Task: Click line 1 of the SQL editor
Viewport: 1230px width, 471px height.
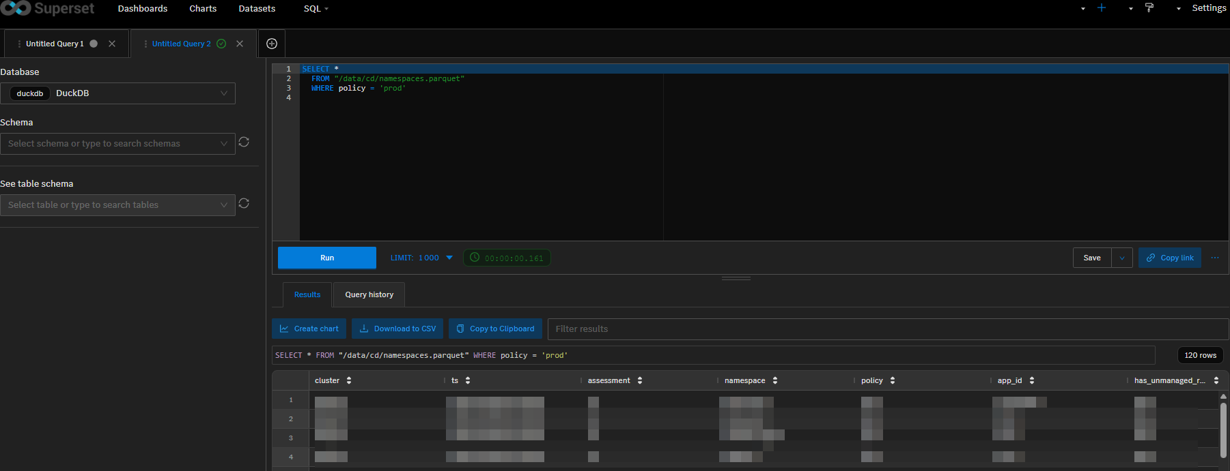Action: coord(764,69)
